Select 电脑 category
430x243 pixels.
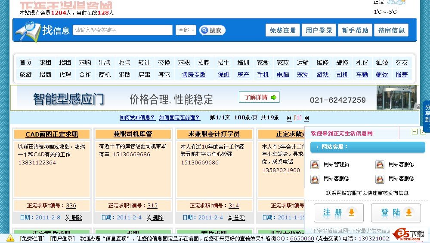283,75
